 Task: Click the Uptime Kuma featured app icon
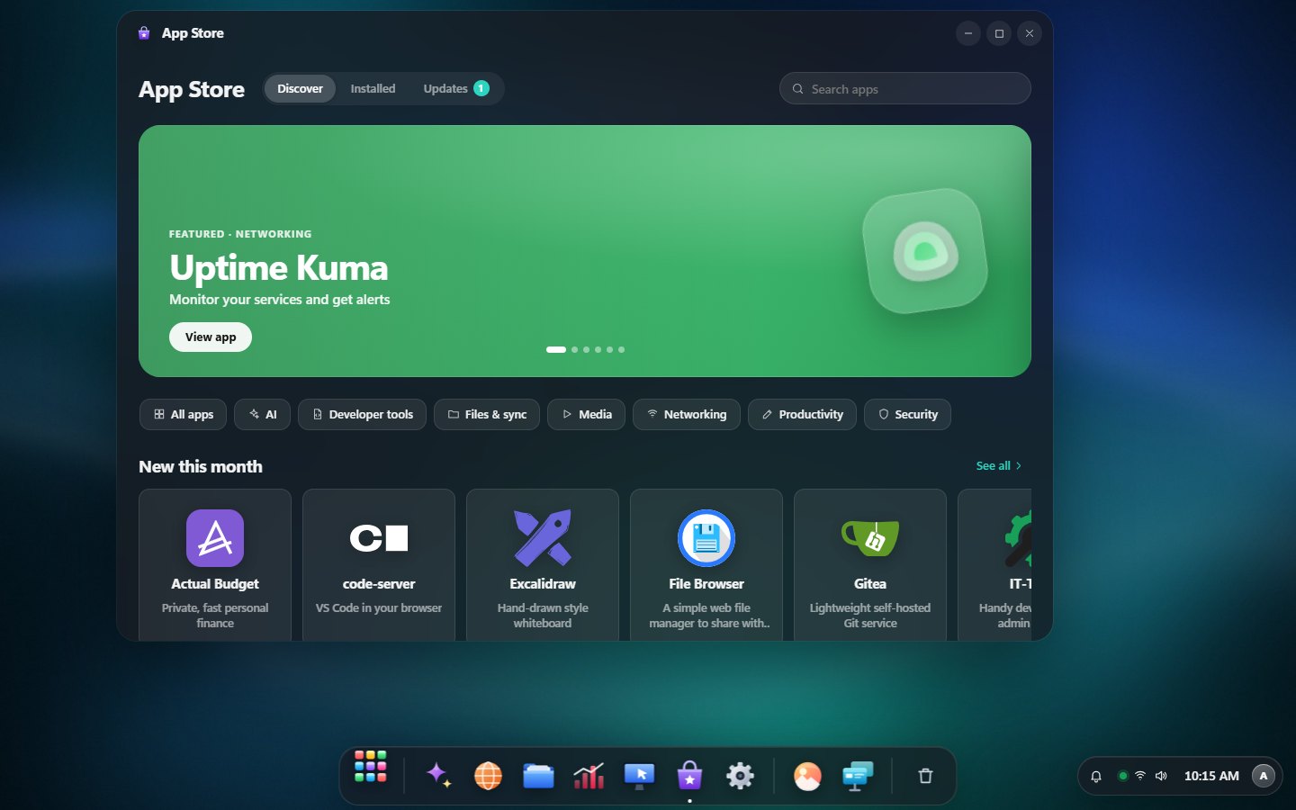[925, 251]
